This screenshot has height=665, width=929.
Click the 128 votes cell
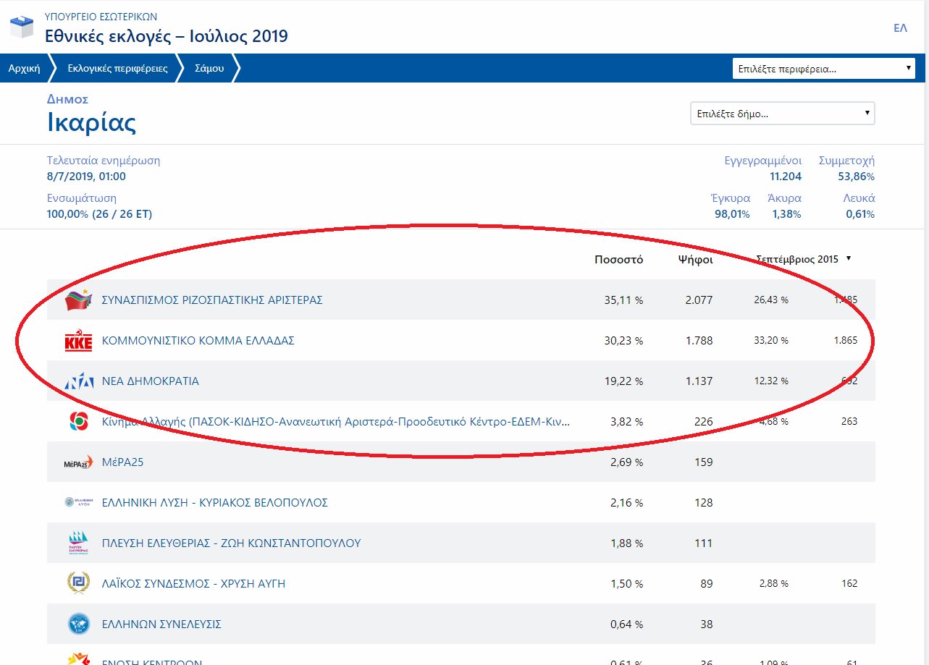coord(704,502)
